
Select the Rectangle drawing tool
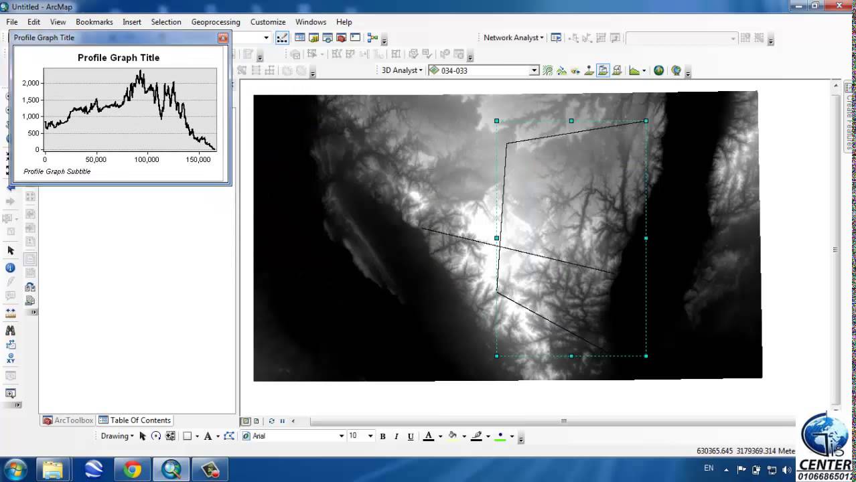click(x=188, y=436)
